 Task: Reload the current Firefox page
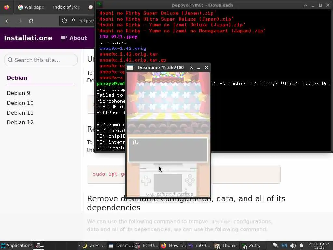click(x=31, y=21)
